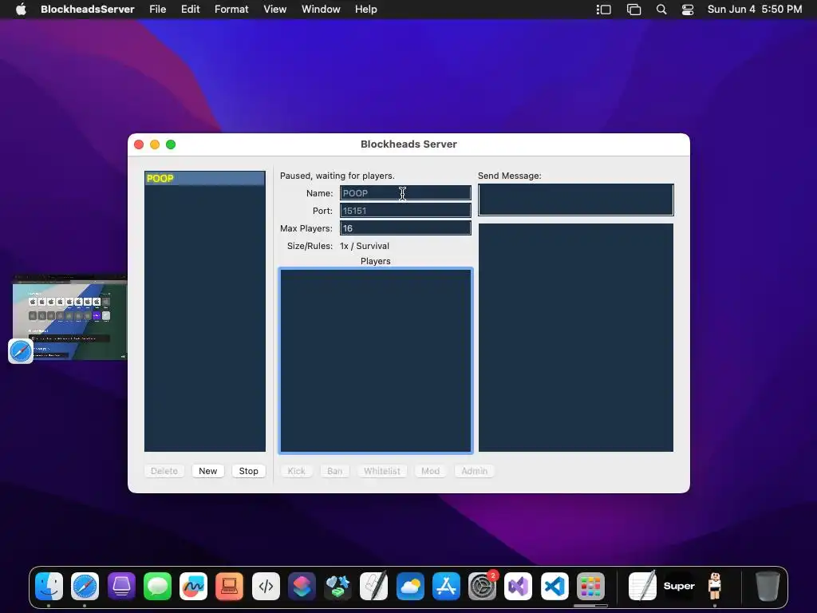This screenshot has width=817, height=613.
Task: Open Freeform app in the dock
Action: tap(193, 586)
